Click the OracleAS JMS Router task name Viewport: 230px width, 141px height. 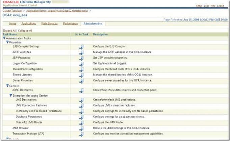(29, 122)
